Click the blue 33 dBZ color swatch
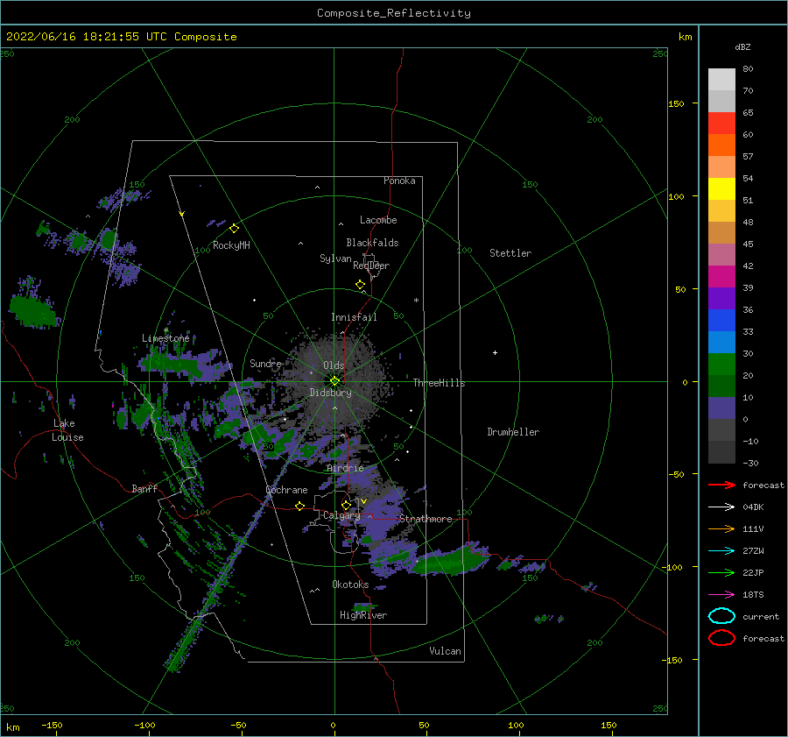This screenshot has height=737, width=788. pos(721,321)
